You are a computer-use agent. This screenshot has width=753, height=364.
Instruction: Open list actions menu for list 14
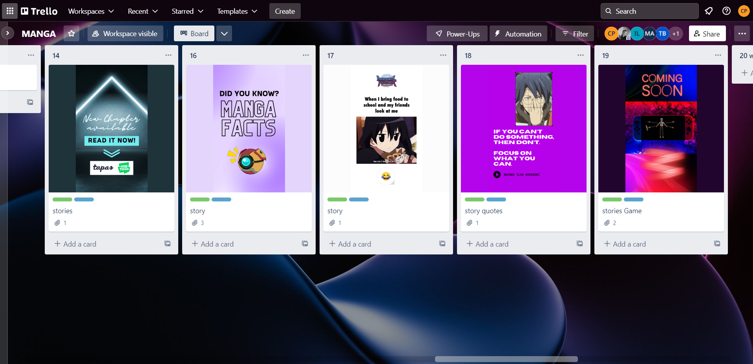point(168,55)
